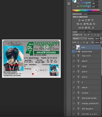Open the Normal blend mode dropdown
102x117 pixels.
[x=80, y=38]
